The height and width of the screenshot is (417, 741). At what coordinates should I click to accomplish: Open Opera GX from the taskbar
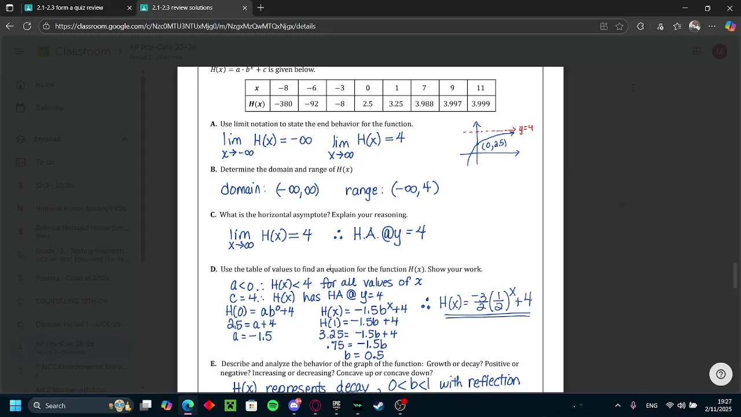point(316,405)
